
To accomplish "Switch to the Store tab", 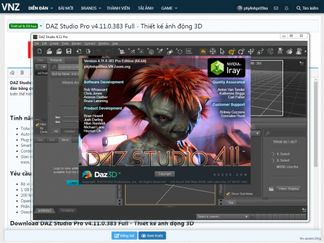I will [x=65, y=140].
